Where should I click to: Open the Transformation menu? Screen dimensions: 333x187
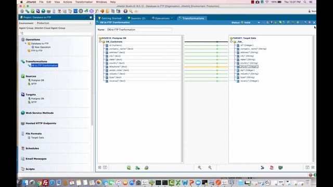tap(84, 2)
